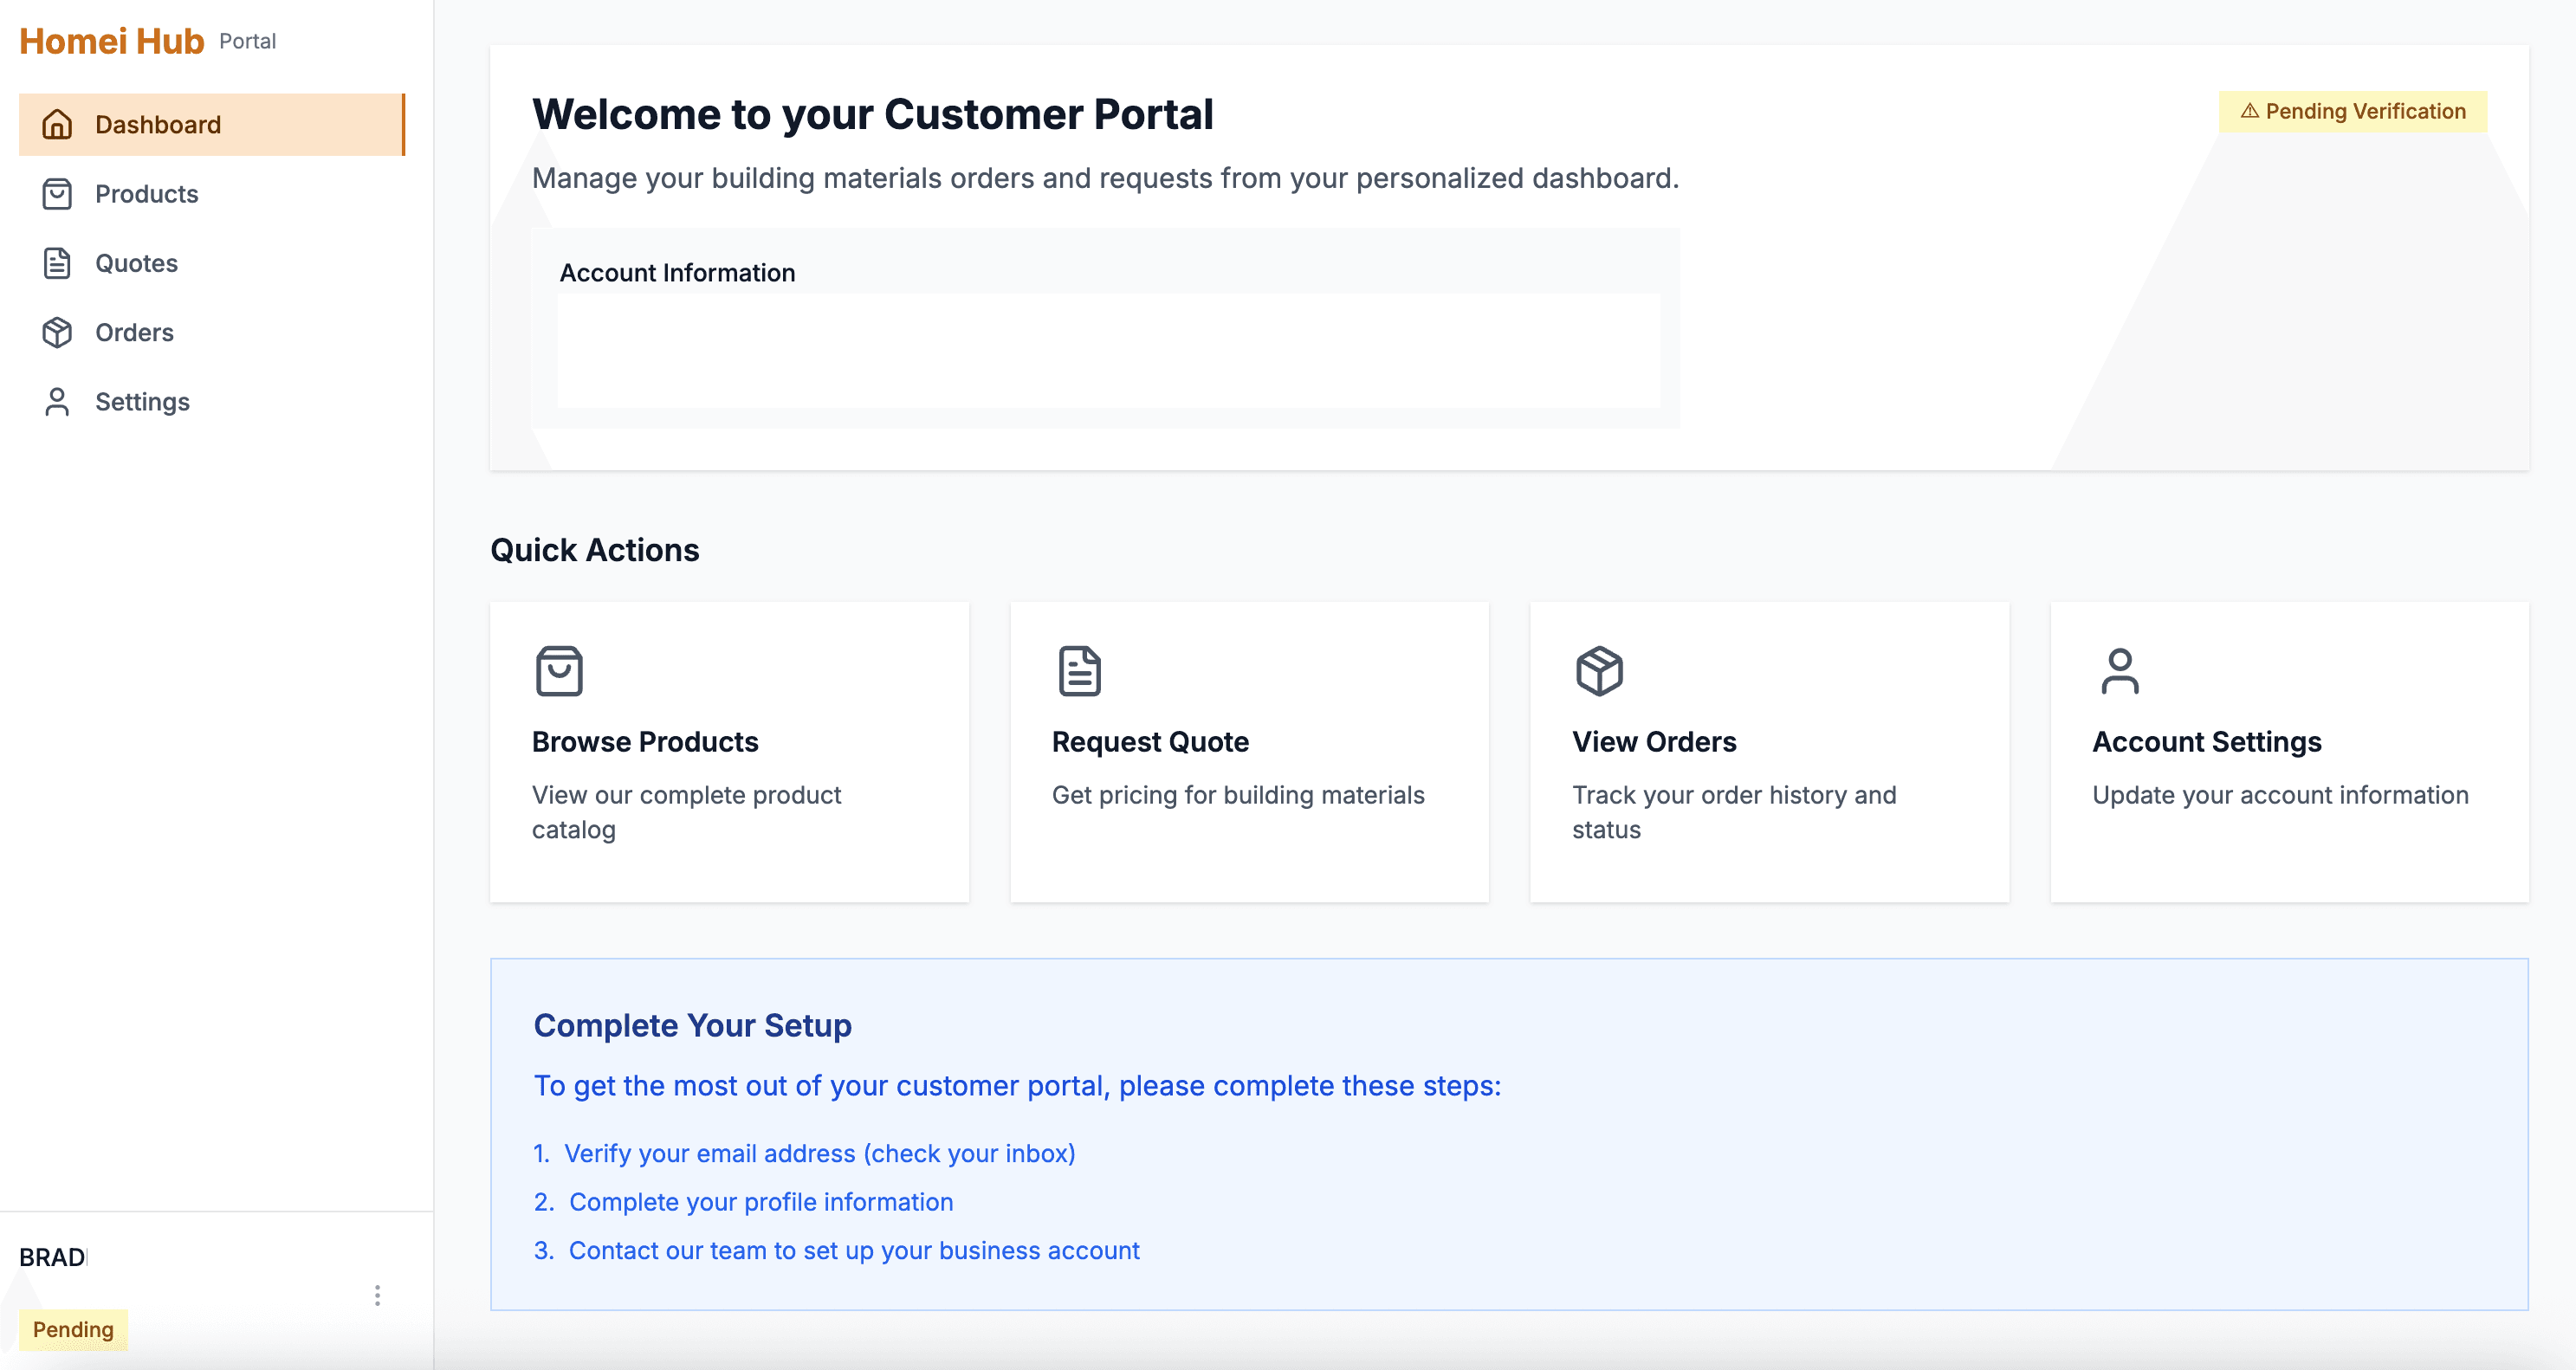Click the empty Account Information field box
The height and width of the screenshot is (1370, 2576).
pos(1108,350)
